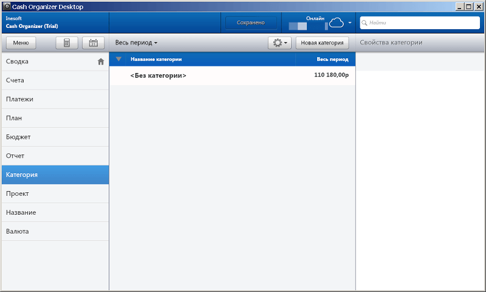Open the Отчет section

(x=55, y=156)
